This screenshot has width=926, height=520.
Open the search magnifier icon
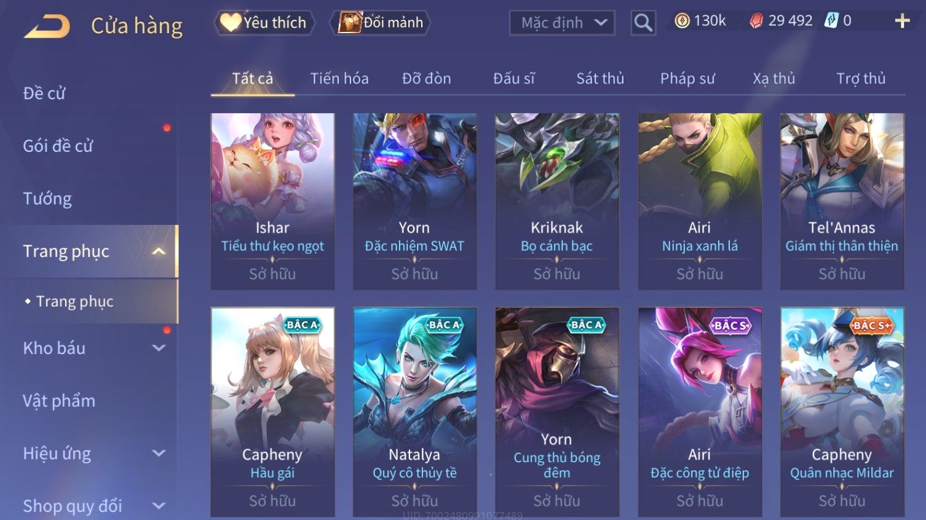tap(643, 23)
